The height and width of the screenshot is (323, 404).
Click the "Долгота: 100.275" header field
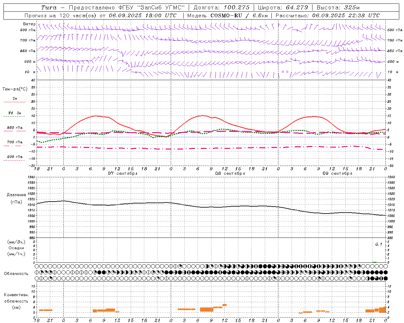(x=222, y=8)
